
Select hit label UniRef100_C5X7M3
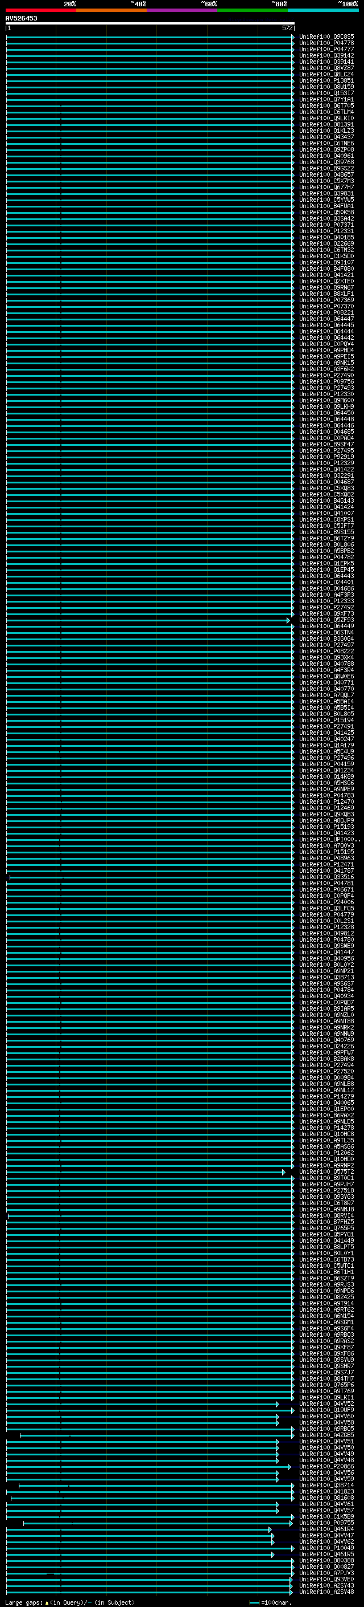click(x=326, y=181)
